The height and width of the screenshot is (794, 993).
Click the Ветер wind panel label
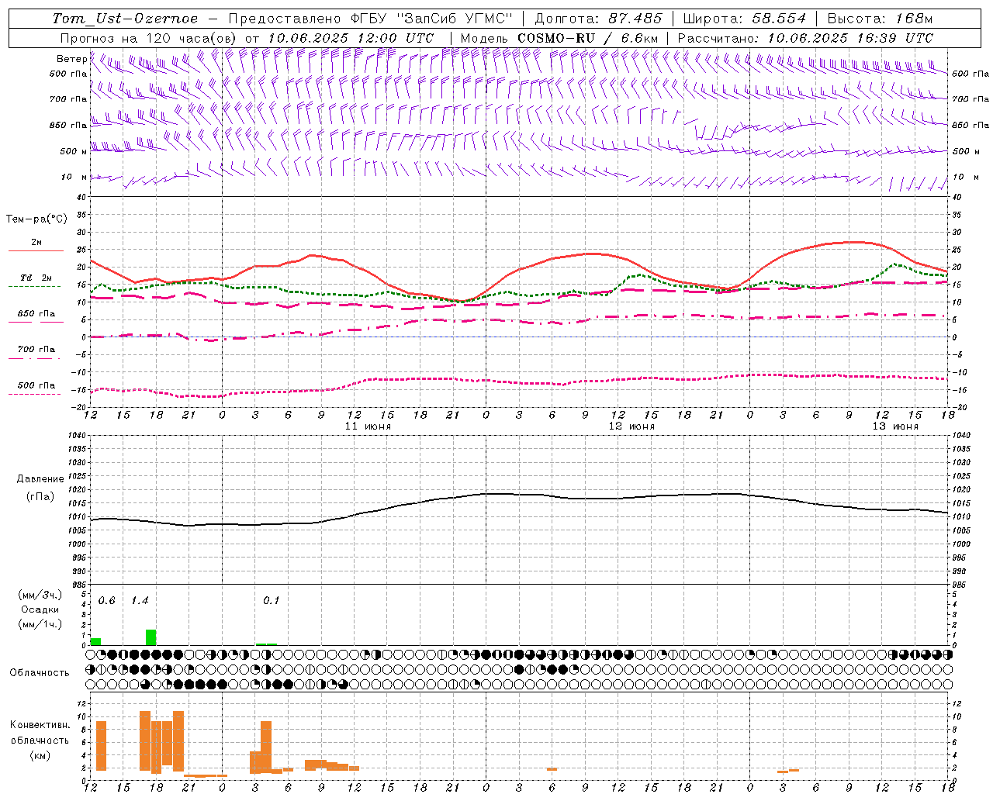click(x=71, y=59)
